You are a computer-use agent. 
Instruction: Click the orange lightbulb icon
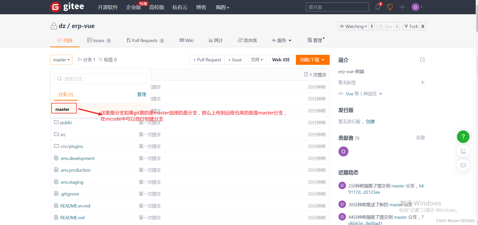pyautogui.click(x=390, y=7)
